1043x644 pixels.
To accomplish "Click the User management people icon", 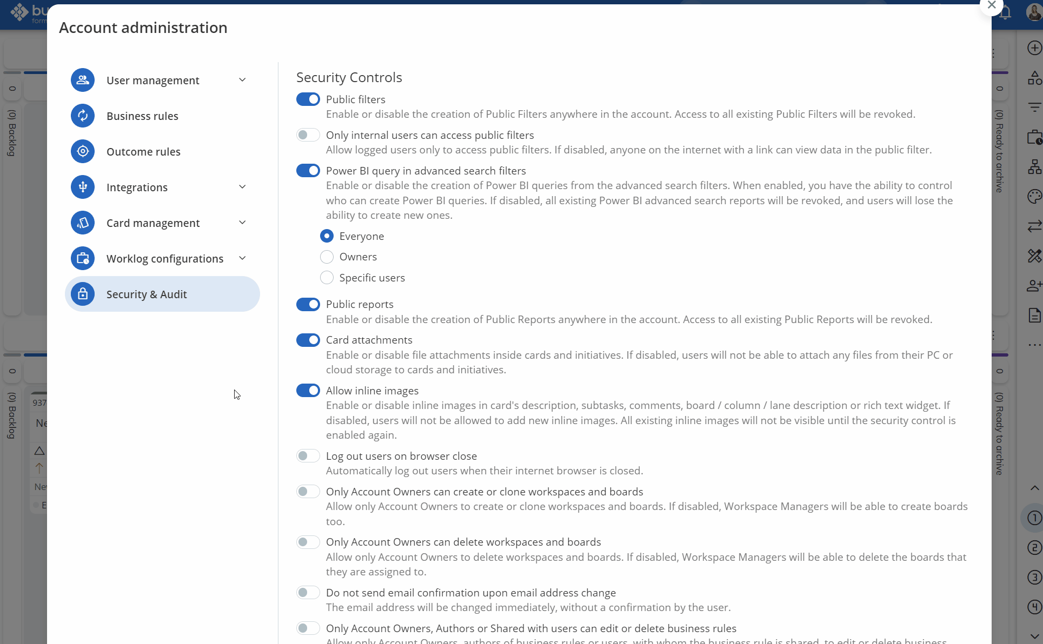I will click(83, 80).
